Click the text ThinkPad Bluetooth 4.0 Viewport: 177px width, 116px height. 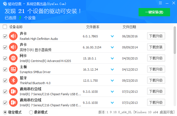(x=35, y=83)
